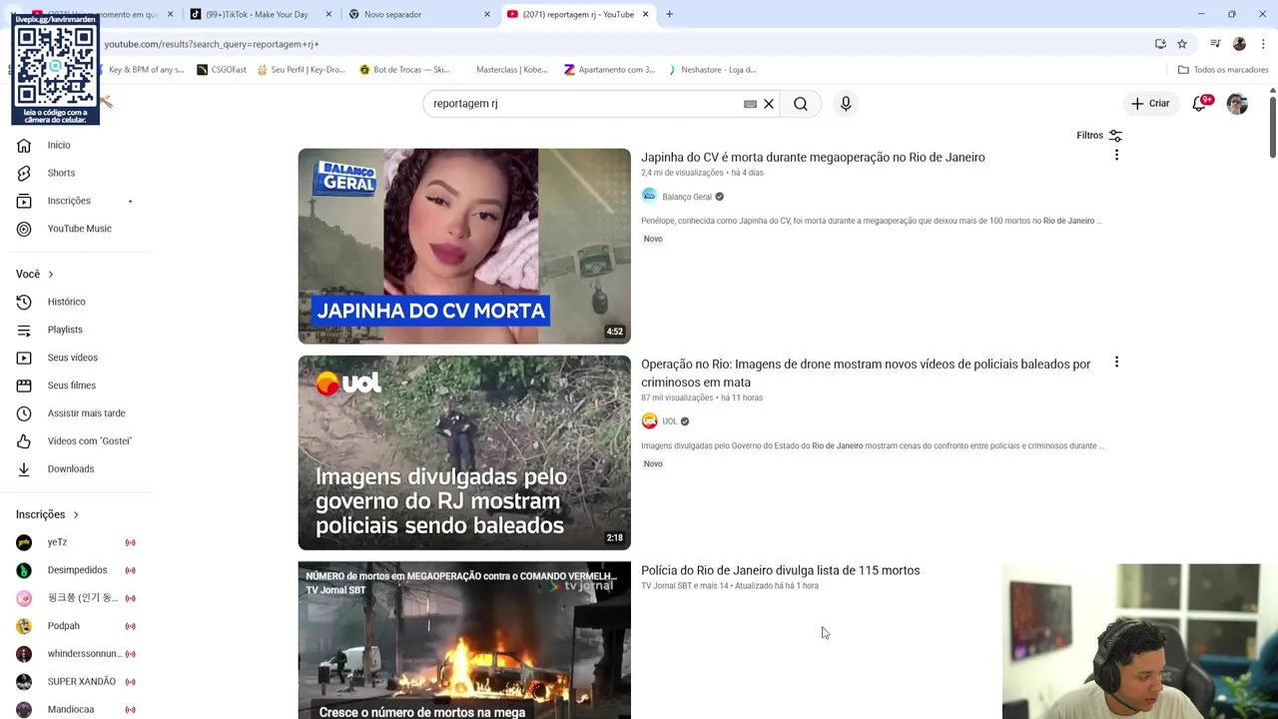Screen dimensions: 1278x719
Task: Play the UOL drone images thumbnail
Action: 464,452
